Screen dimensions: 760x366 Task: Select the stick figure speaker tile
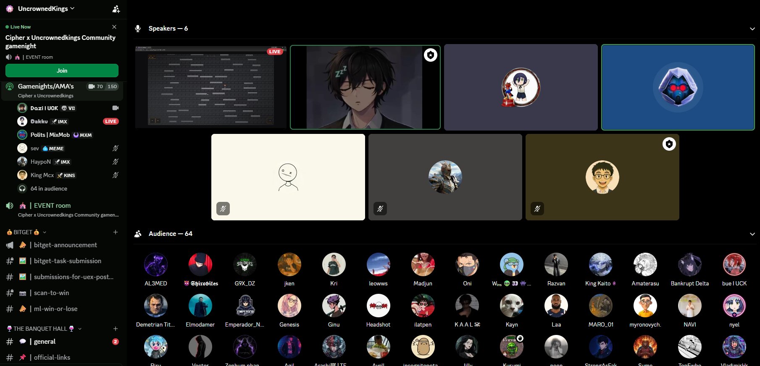click(x=288, y=177)
